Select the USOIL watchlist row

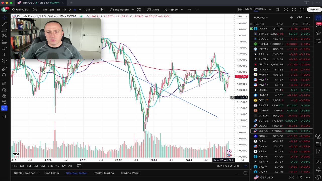click(281, 90)
